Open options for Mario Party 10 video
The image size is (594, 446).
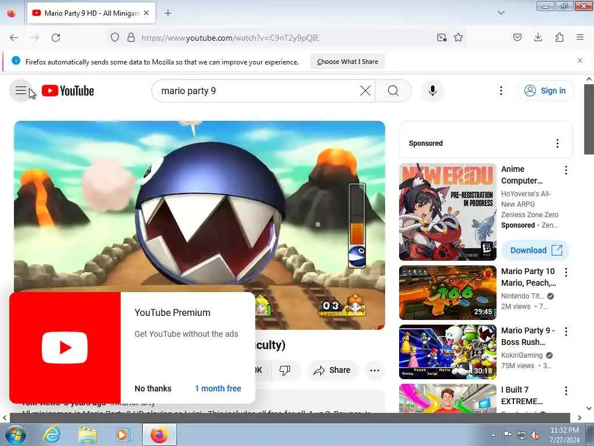pyautogui.click(x=566, y=272)
